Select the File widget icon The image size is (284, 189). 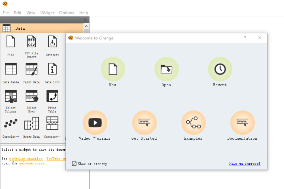pyautogui.click(x=11, y=42)
